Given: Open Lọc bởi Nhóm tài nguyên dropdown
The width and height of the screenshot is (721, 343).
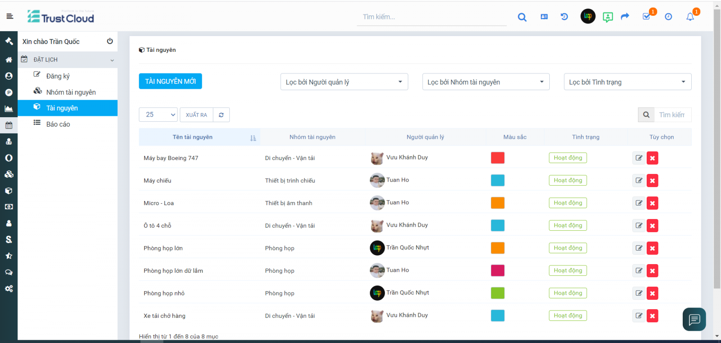Looking at the screenshot, I should tap(485, 82).
